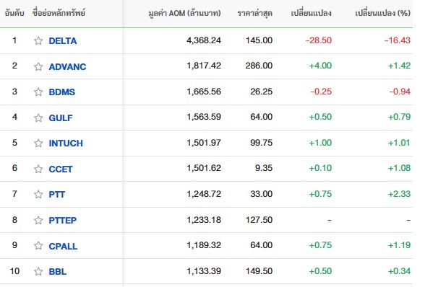This screenshot has height=287, width=425.
Task: Favorite CCET using its star
Action: tap(38, 169)
